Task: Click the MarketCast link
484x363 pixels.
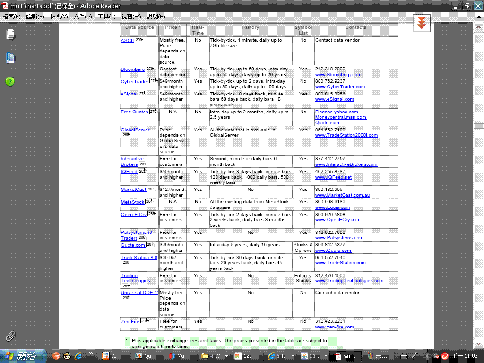Action: click(x=133, y=190)
